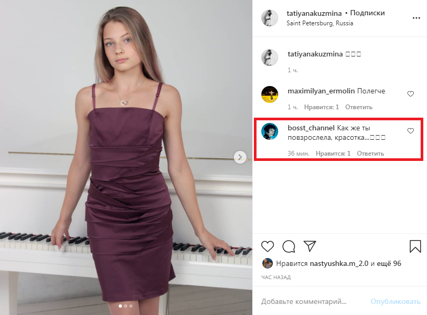Open the comment bubble icon

[288, 246]
